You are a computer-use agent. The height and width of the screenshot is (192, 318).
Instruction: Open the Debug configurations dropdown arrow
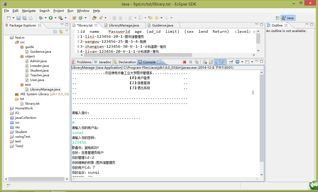(45, 18)
